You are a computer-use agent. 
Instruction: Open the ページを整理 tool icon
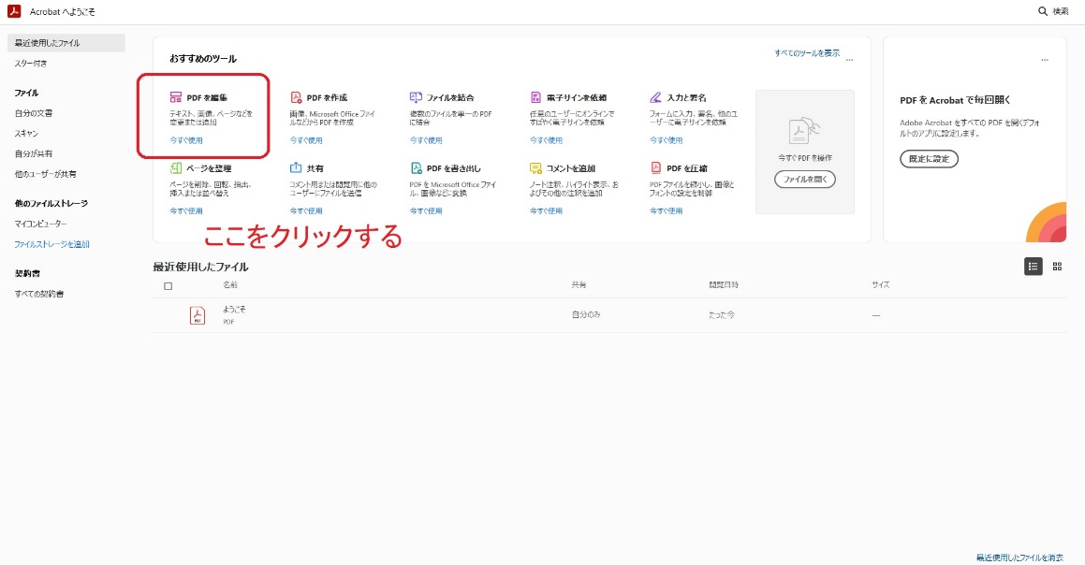(x=174, y=167)
